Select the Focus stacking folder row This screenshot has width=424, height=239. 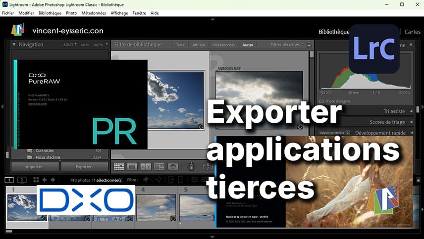60,157
